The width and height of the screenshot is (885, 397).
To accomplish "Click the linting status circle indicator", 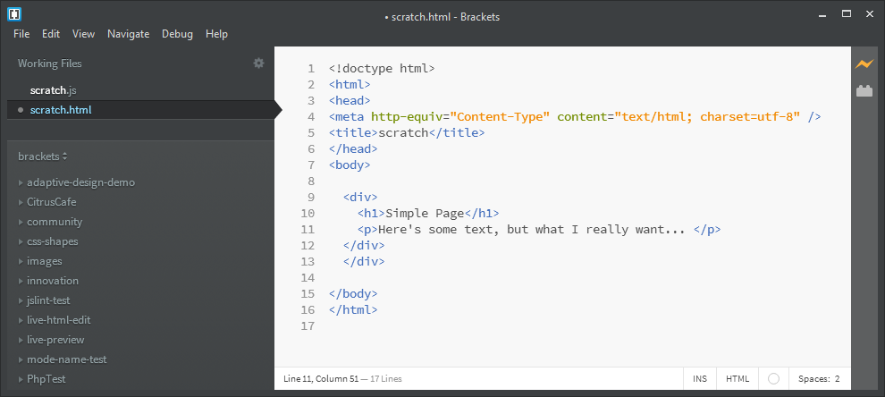I will (x=774, y=379).
